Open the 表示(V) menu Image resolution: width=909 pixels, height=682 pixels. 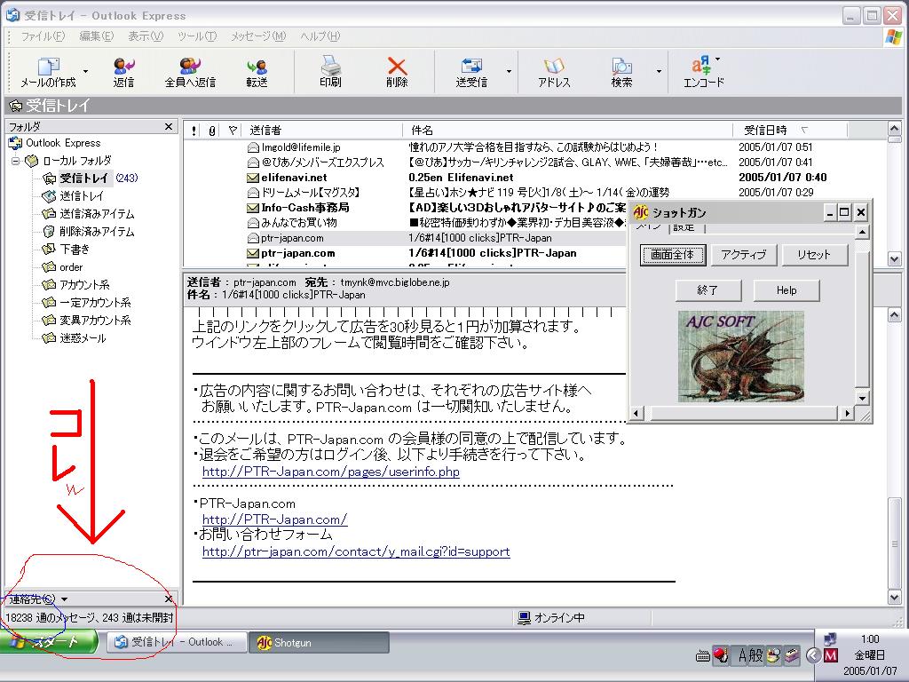(x=146, y=36)
